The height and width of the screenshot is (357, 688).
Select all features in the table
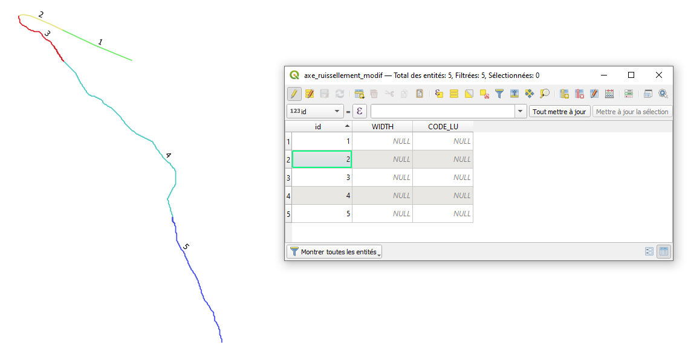(454, 94)
